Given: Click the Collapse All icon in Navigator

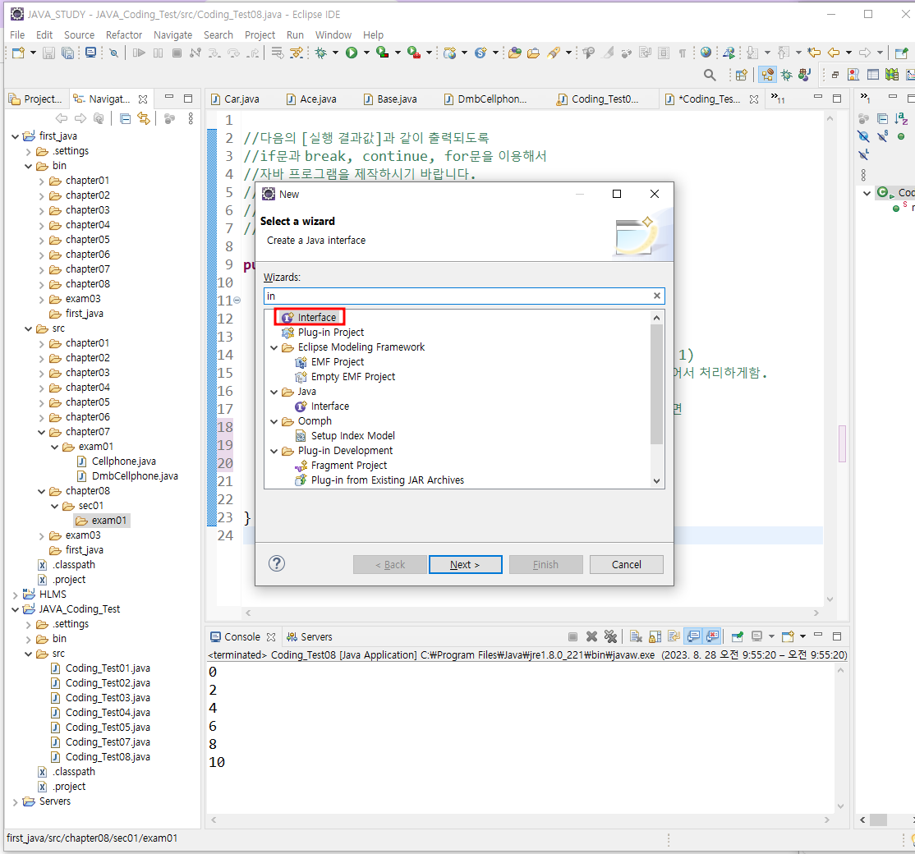Looking at the screenshot, I should [x=125, y=119].
